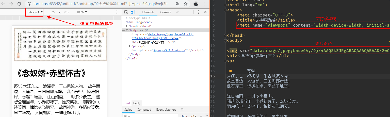Show more style pane tabs
Viewport: 390px width, 117px height.
tap(182, 110)
